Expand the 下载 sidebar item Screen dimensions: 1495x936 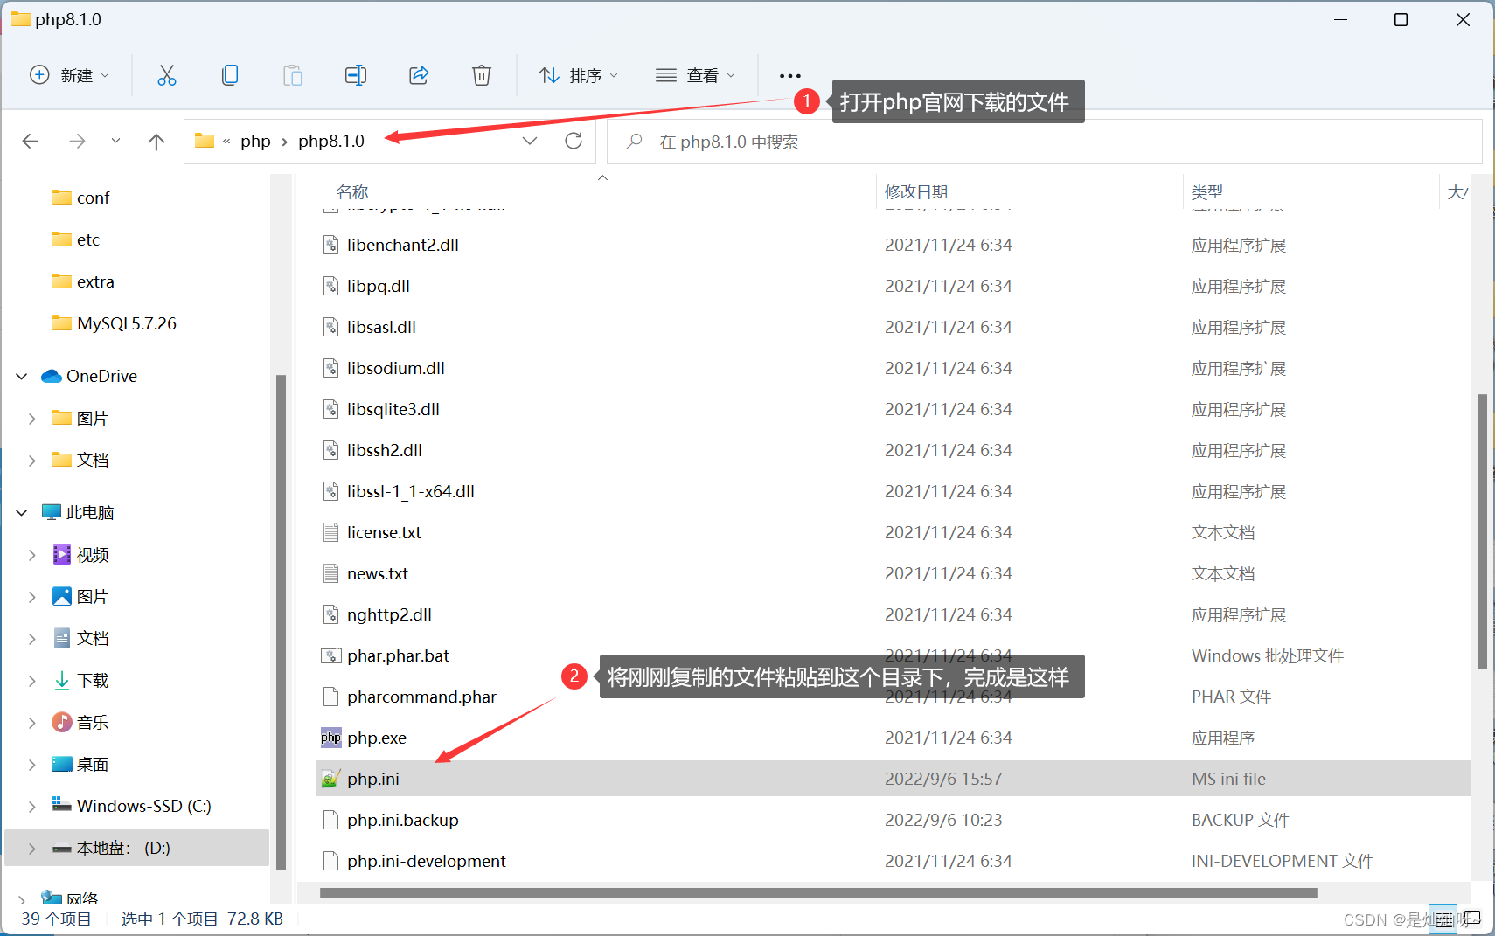coord(32,680)
